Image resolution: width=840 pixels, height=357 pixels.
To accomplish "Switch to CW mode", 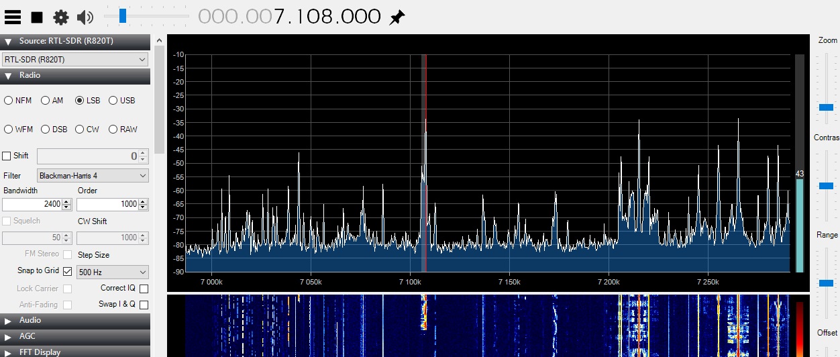I will (80, 129).
